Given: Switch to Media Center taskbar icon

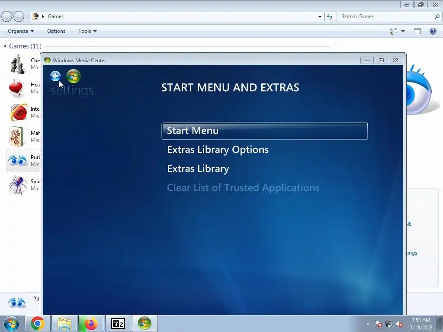Looking at the screenshot, I should (144, 323).
